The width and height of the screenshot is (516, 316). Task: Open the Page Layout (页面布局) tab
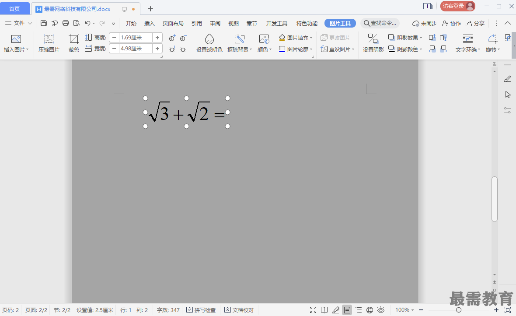(x=173, y=23)
